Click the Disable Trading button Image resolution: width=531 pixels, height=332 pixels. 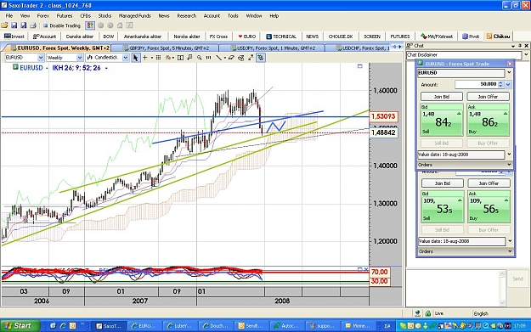point(62,25)
